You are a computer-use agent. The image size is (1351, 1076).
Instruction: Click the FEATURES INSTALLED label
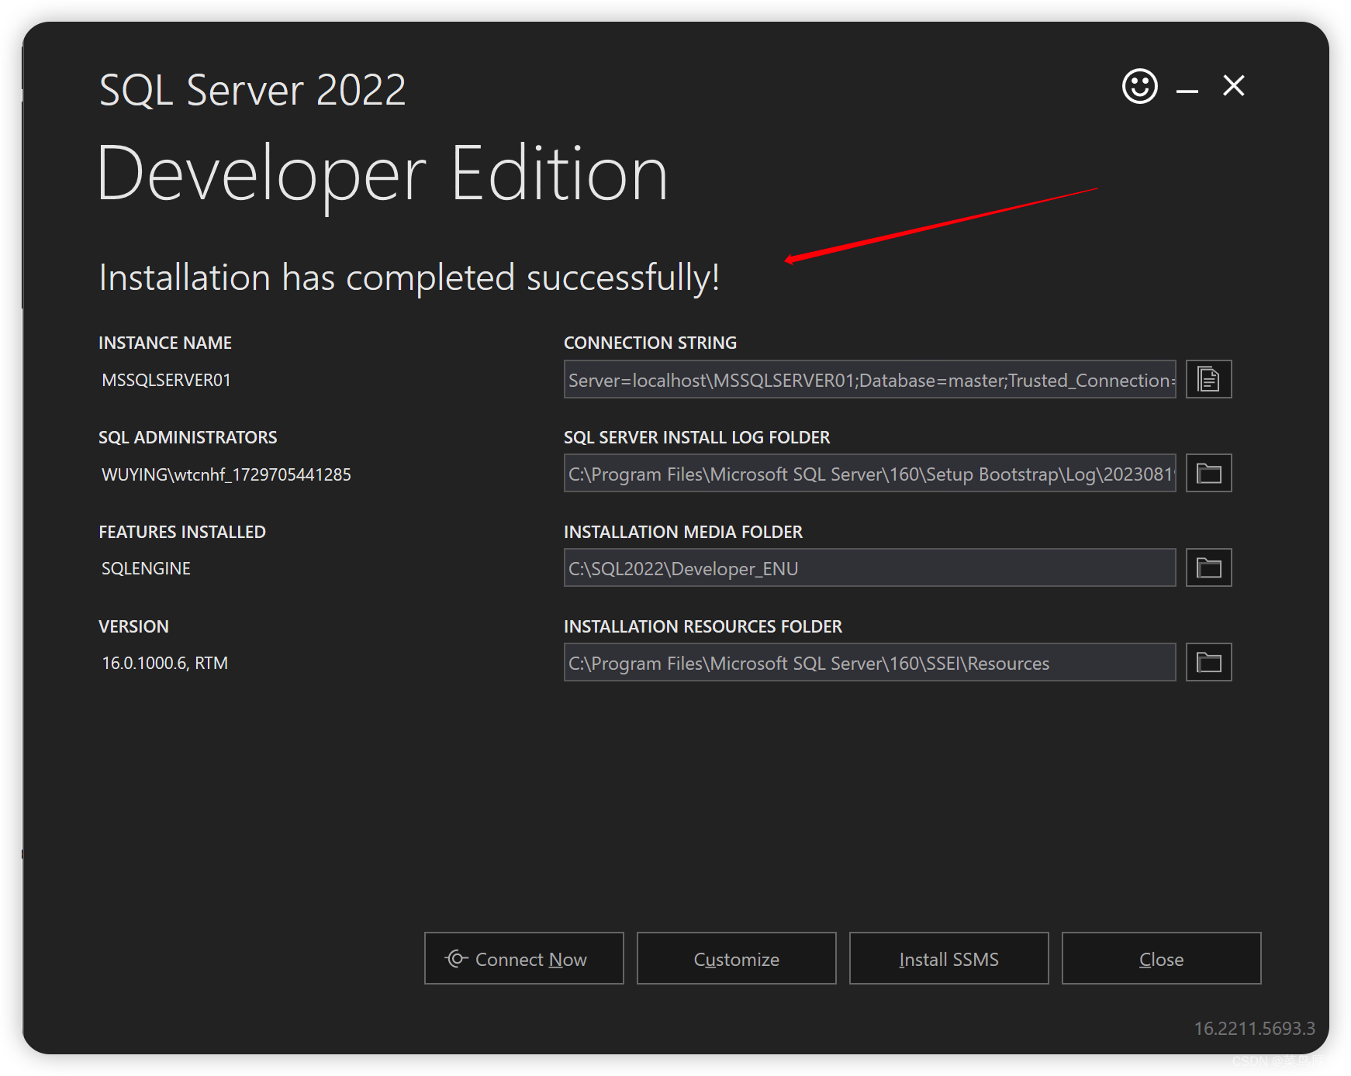point(182,532)
